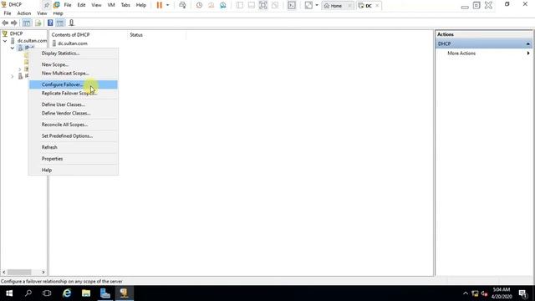Screen dimensions: 535x301
Task: Click tree pane scrollbar right arrow
Action: coord(43,272)
